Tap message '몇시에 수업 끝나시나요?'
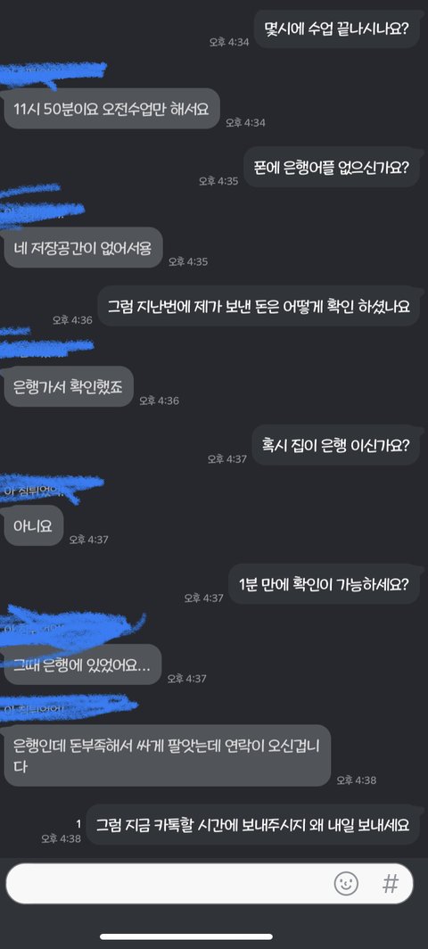The width and height of the screenshot is (428, 949). pos(337,29)
